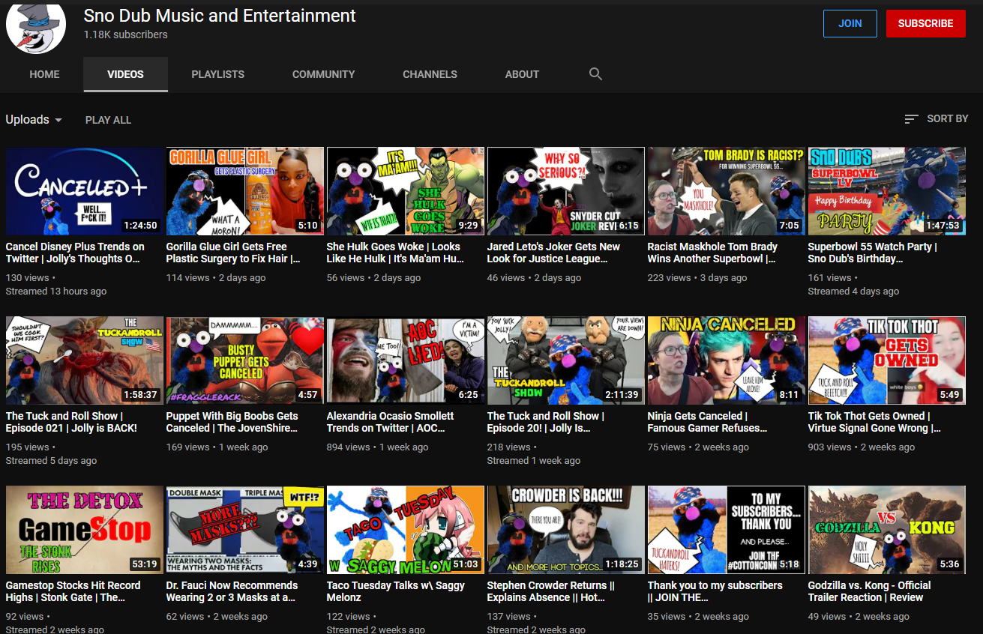Open 'She Hulk Goes Woke' video title

pos(395,253)
